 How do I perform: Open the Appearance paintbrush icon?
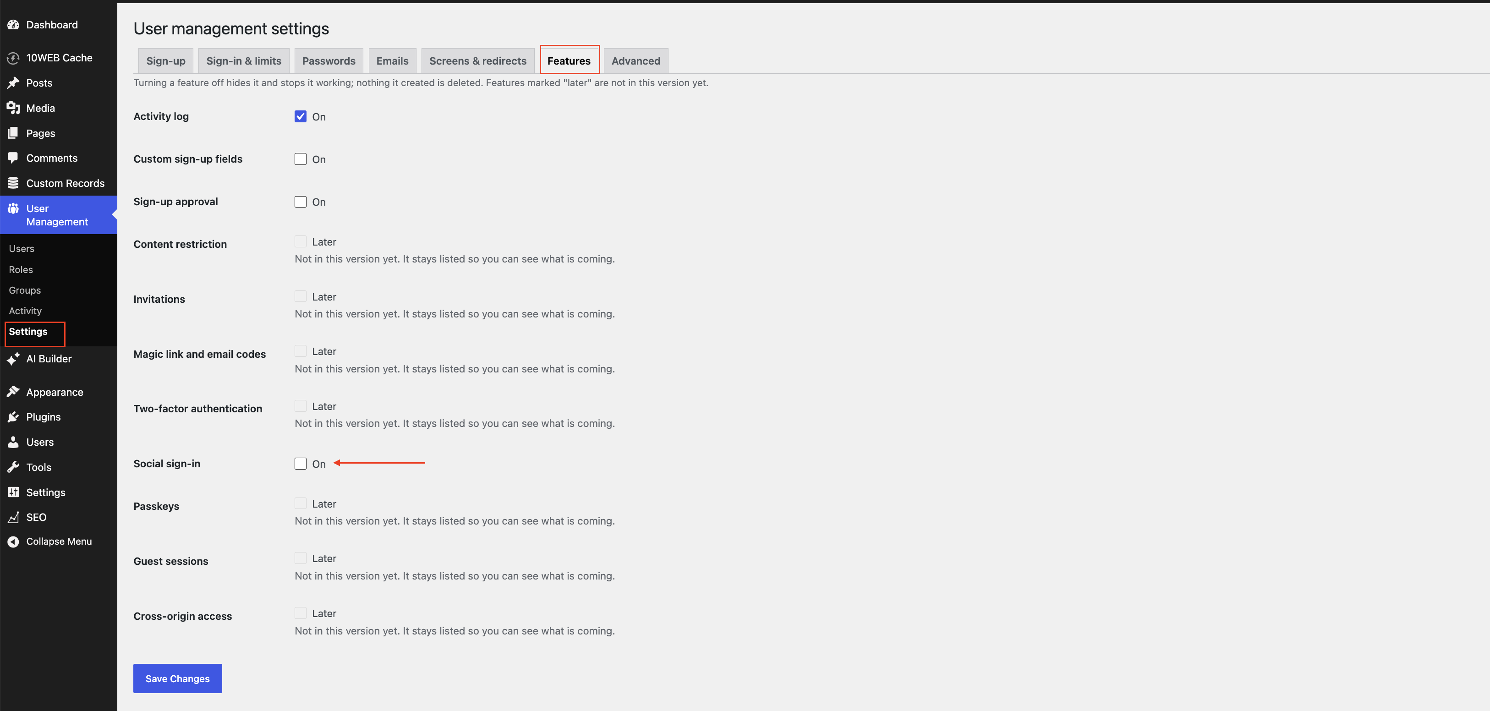13,392
